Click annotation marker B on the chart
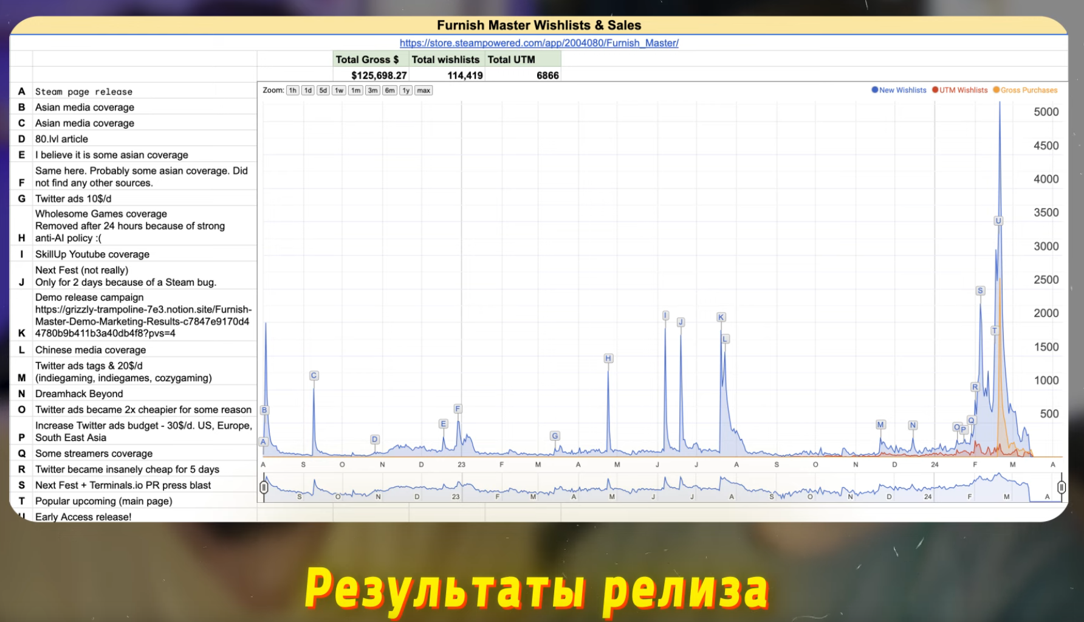Viewport: 1084px width, 622px height. tap(264, 410)
